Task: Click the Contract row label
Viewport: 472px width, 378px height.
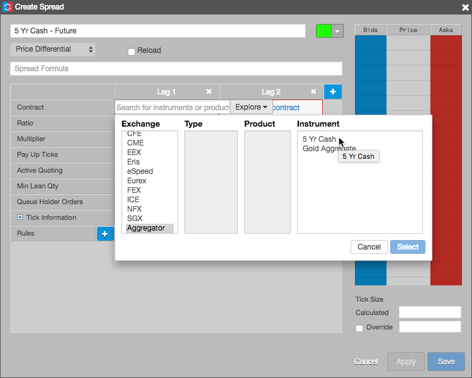Action: point(30,107)
